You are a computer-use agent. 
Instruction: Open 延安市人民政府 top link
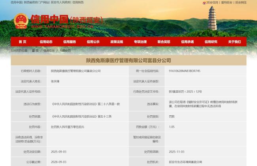click(60, 2)
